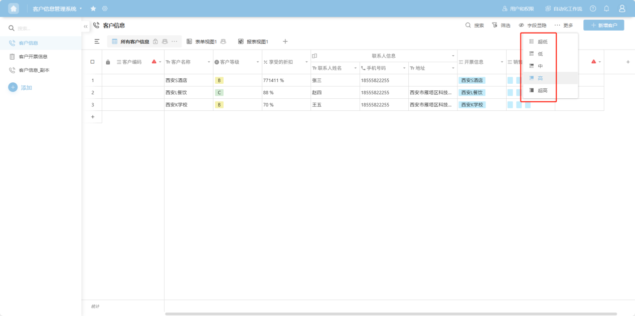The width and height of the screenshot is (635, 316).
Task: Toggle the select-all checkbox in table header
Action: pos(92,62)
